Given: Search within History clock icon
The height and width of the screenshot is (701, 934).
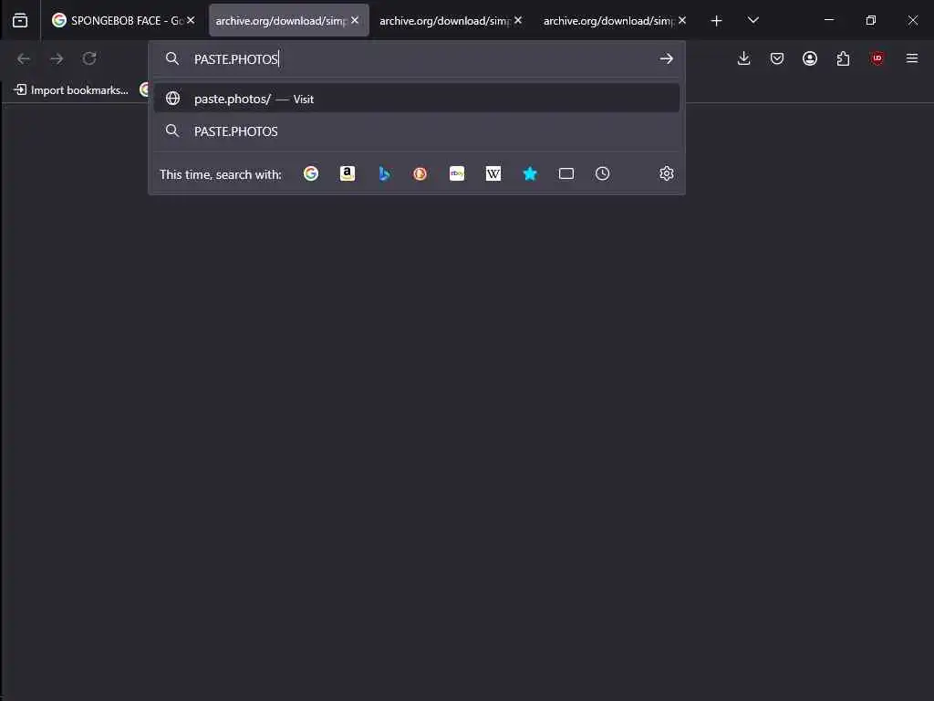Looking at the screenshot, I should coord(602,173).
